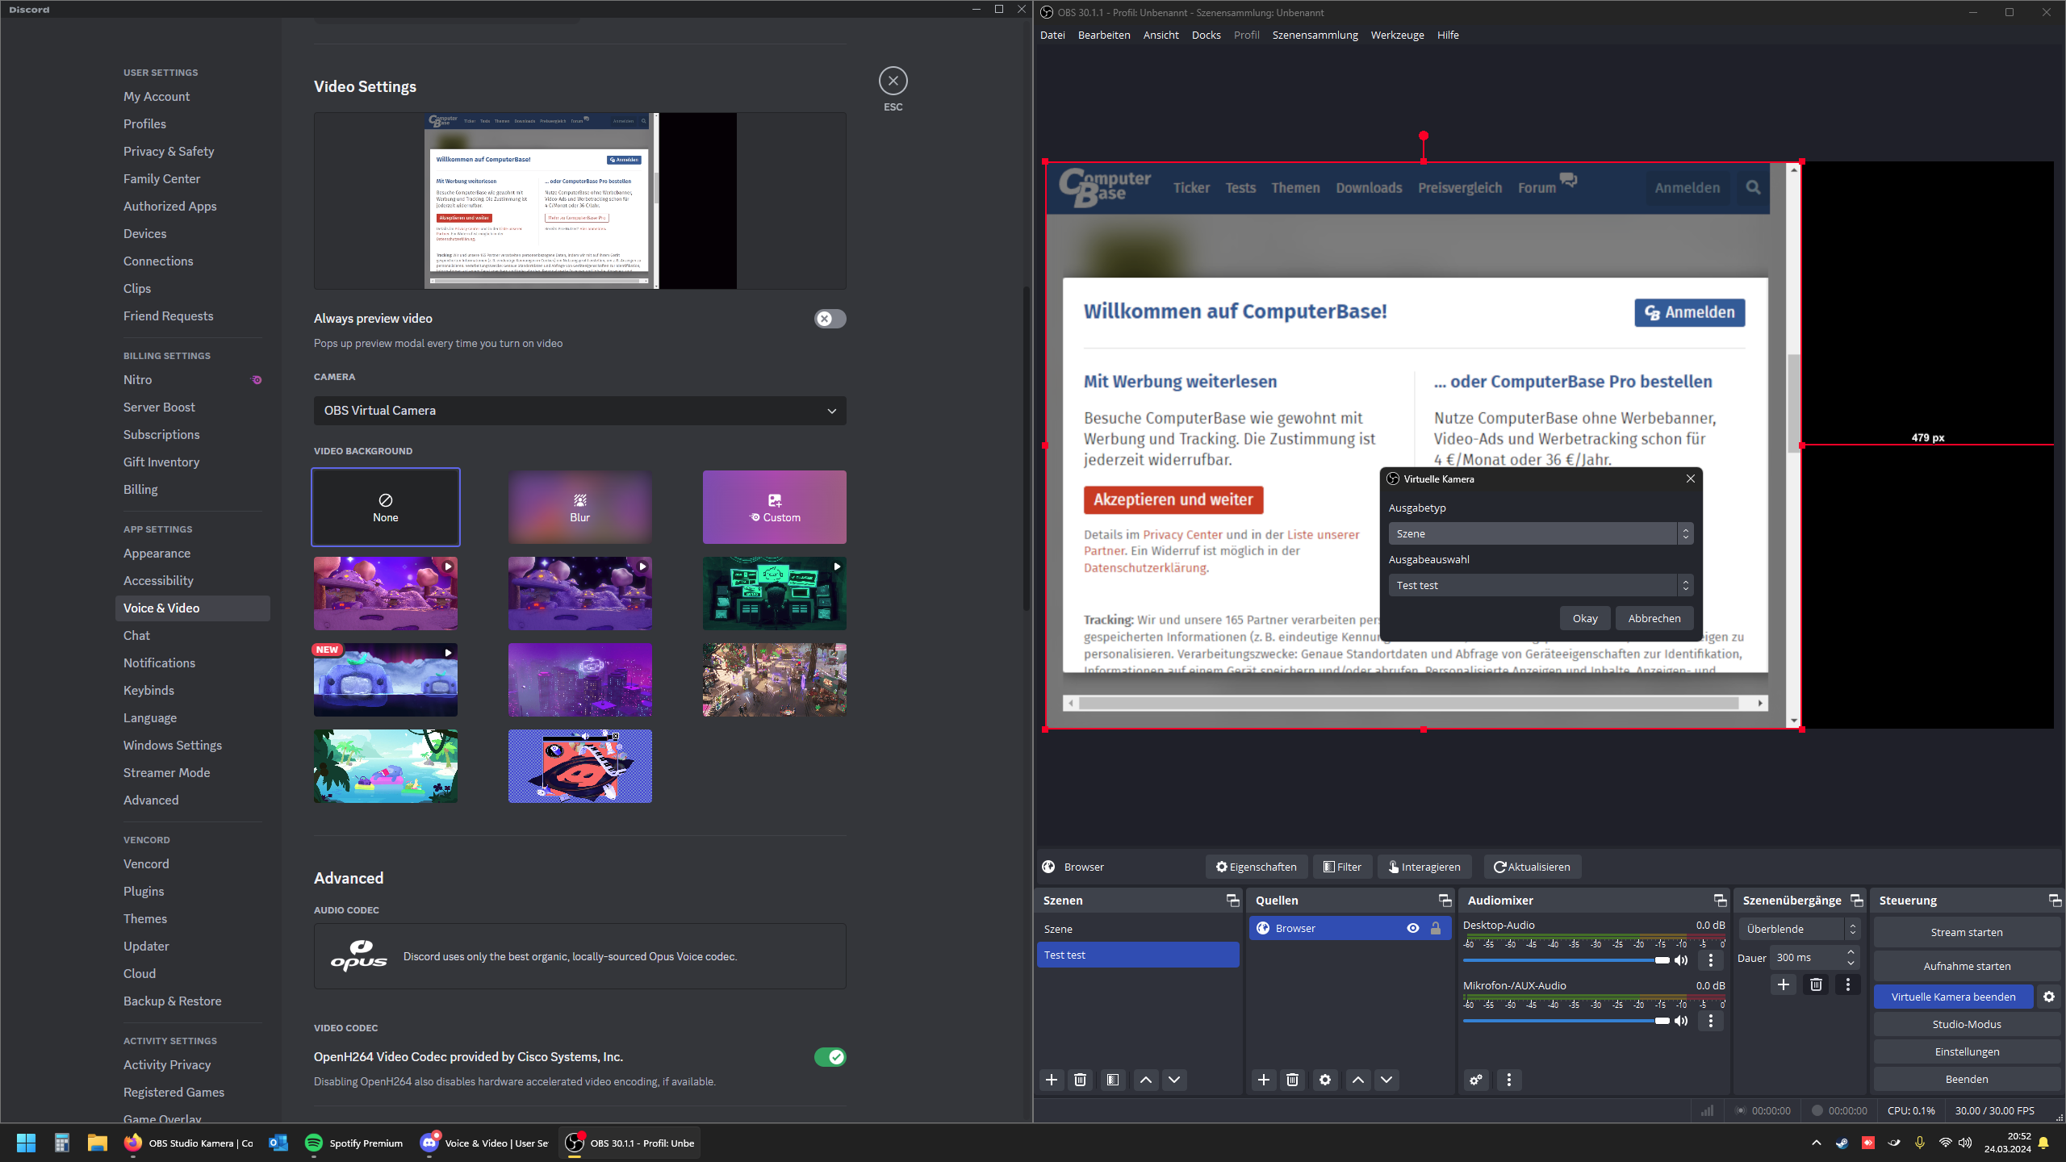This screenshot has width=2066, height=1162.
Task: Move source up arrow in Quellen
Action: pos(1358,1080)
